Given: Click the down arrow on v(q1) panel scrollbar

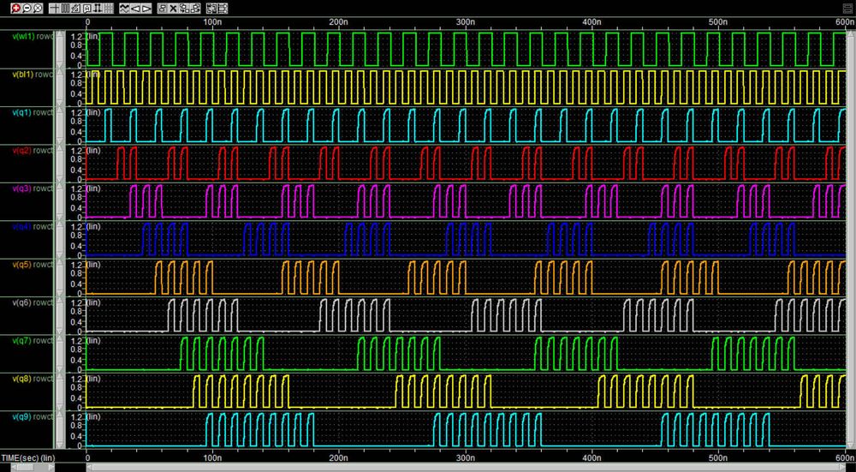Looking at the screenshot, I should [x=59, y=140].
